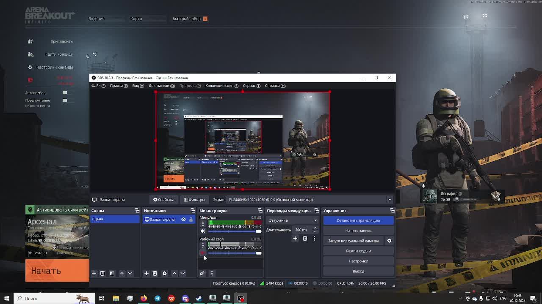Open the game's Настройки команды gear icon

(x=30, y=67)
